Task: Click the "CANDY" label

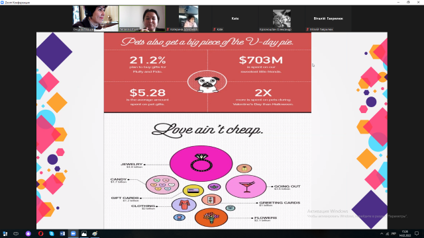Action: click(119, 179)
